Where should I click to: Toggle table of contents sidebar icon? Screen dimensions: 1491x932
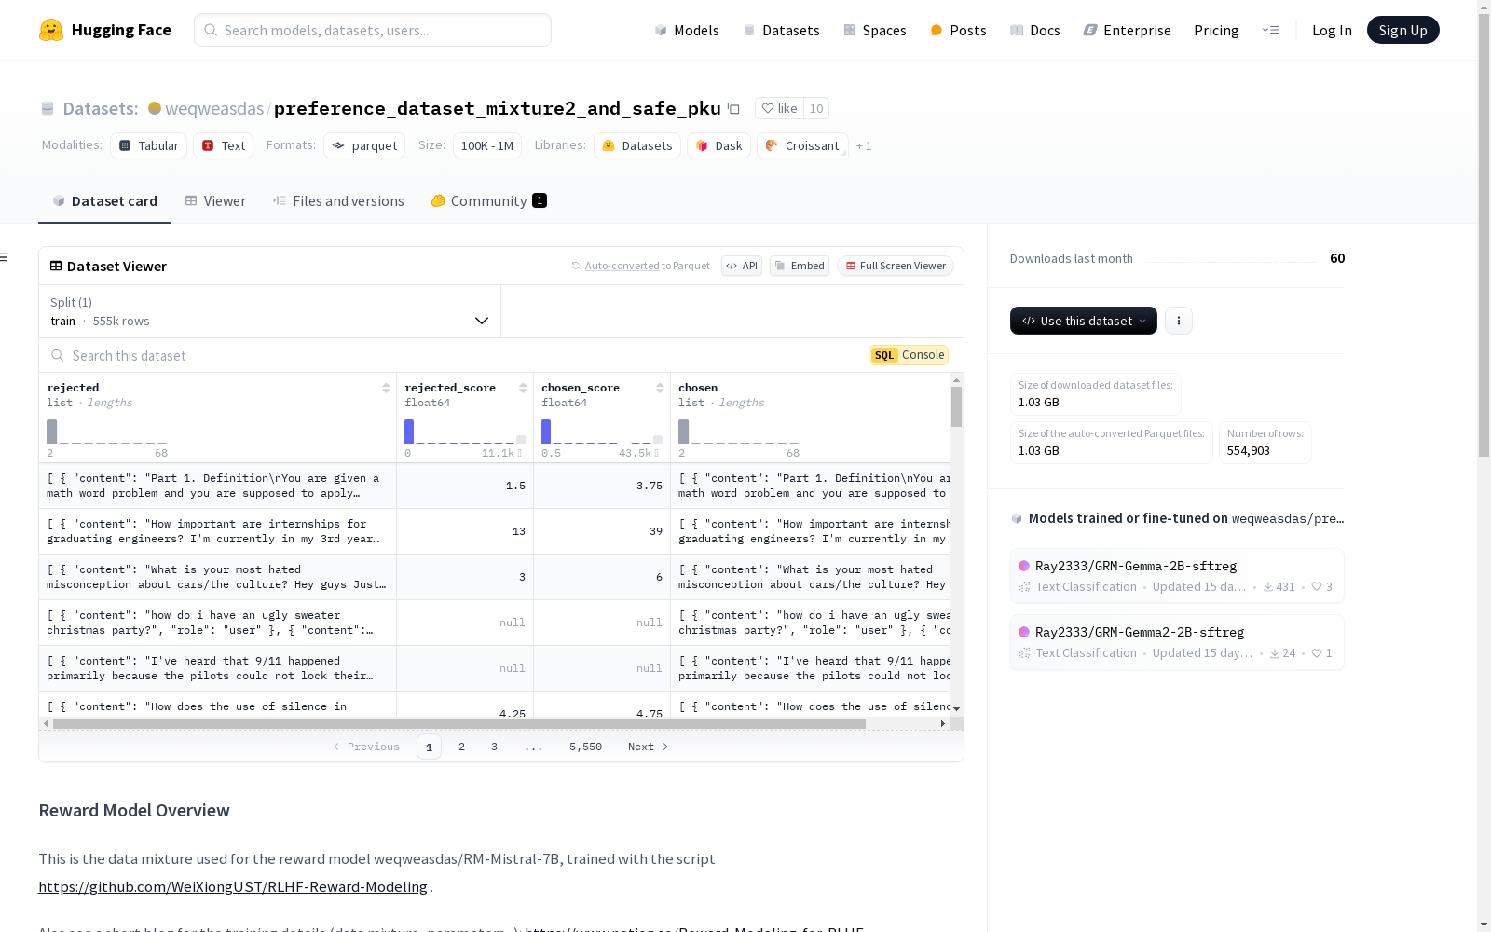[5, 257]
